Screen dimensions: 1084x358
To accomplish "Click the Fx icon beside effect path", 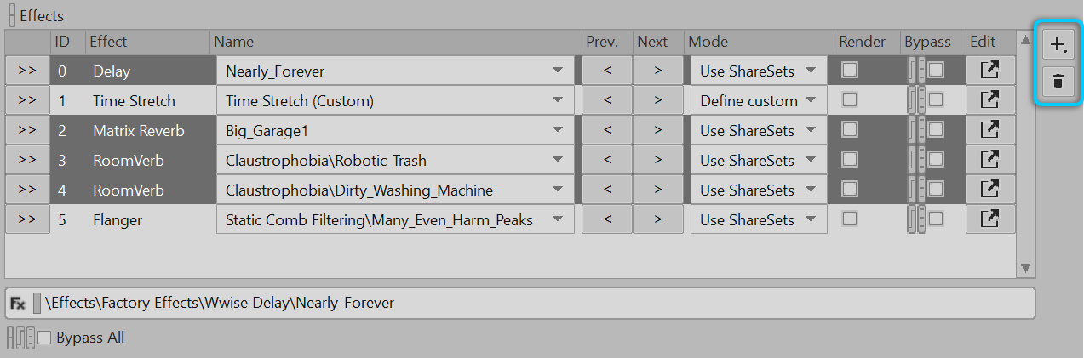I will [18, 303].
